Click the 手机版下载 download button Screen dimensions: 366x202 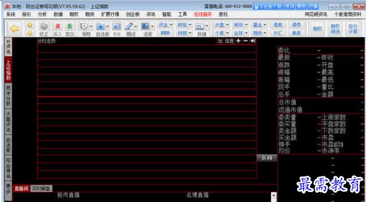[268, 7]
